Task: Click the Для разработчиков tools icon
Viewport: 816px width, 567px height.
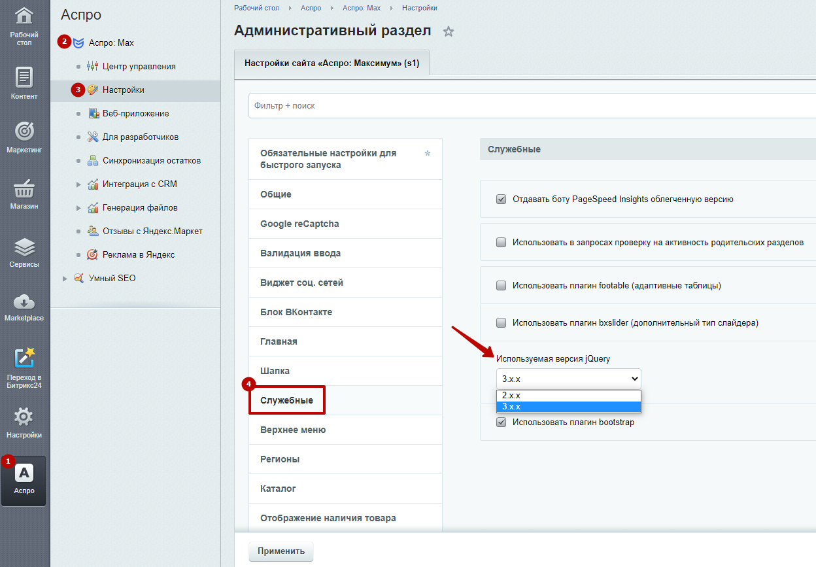Action: 92,137
